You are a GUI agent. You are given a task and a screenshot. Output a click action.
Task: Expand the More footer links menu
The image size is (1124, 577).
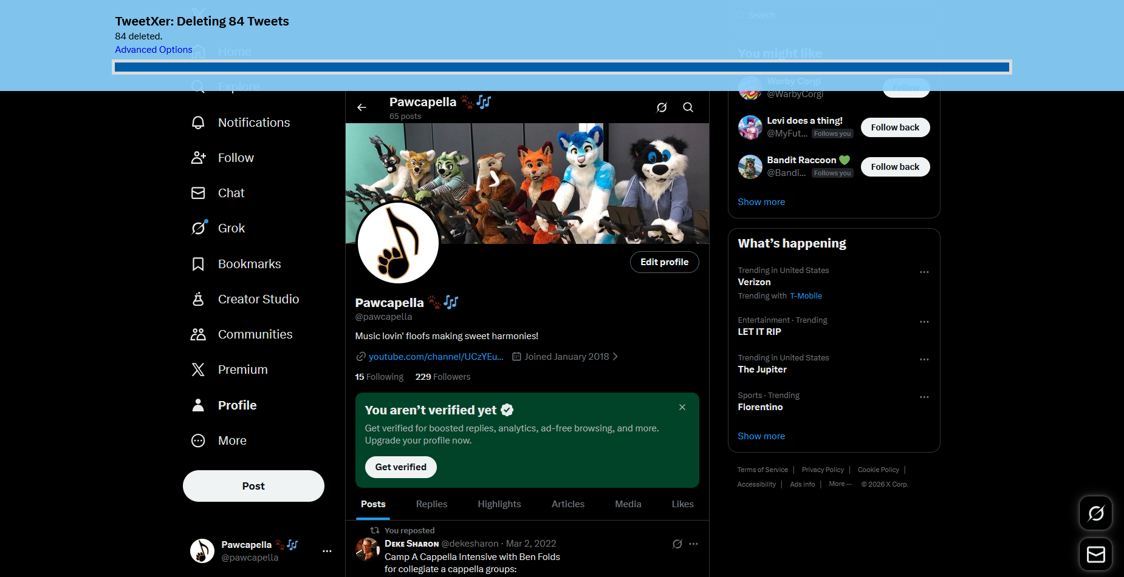840,484
